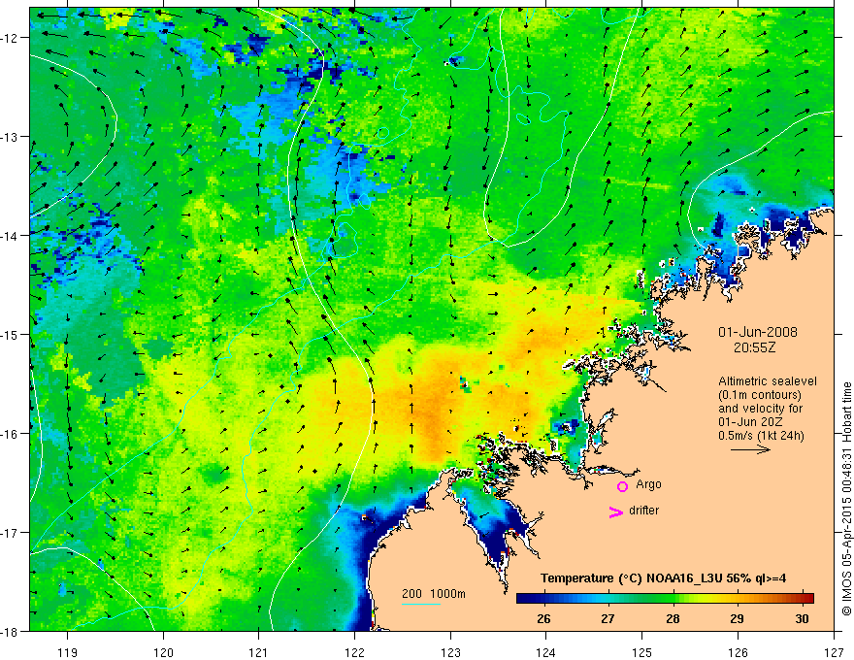Viewport: 854px width, 660px height.
Task: Click the color bar tick label 27
Action: (608, 618)
